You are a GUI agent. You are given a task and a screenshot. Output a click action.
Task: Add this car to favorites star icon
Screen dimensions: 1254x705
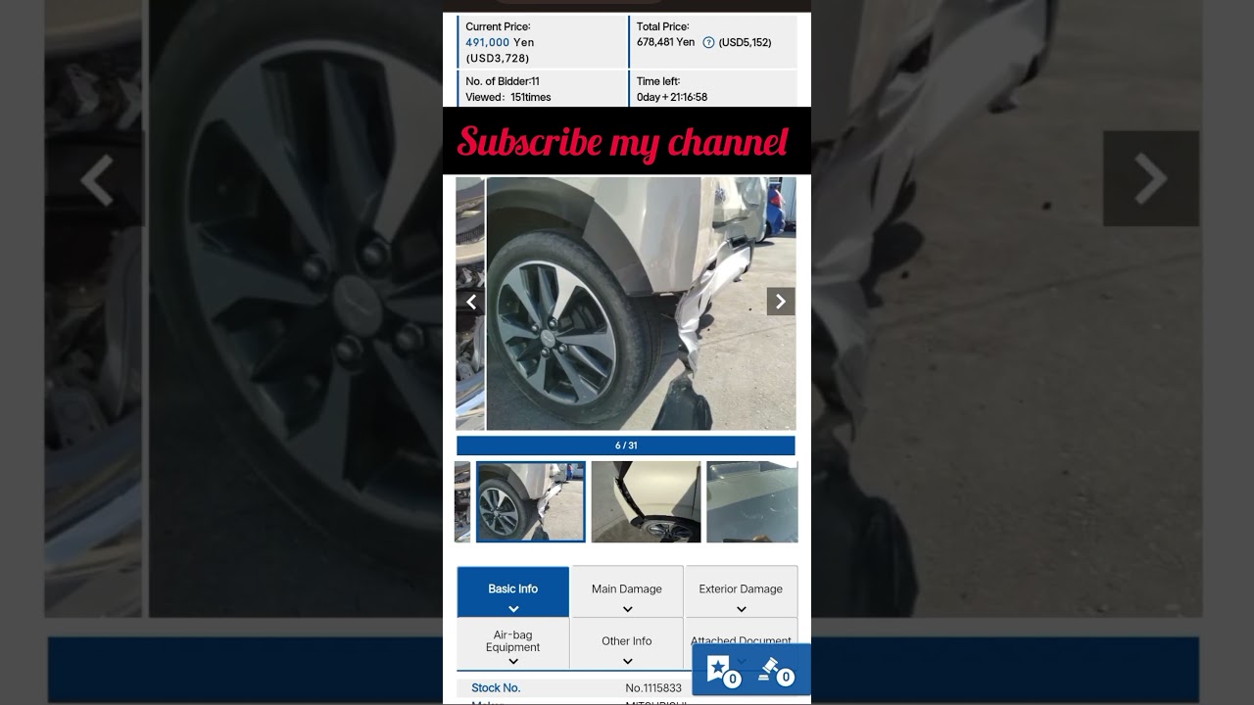tap(723, 670)
